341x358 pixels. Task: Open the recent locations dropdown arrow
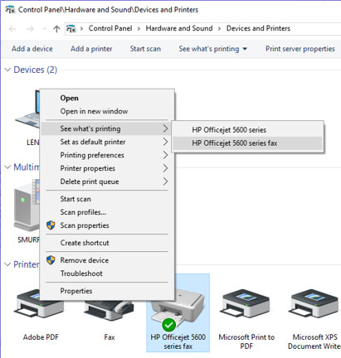coord(44,29)
